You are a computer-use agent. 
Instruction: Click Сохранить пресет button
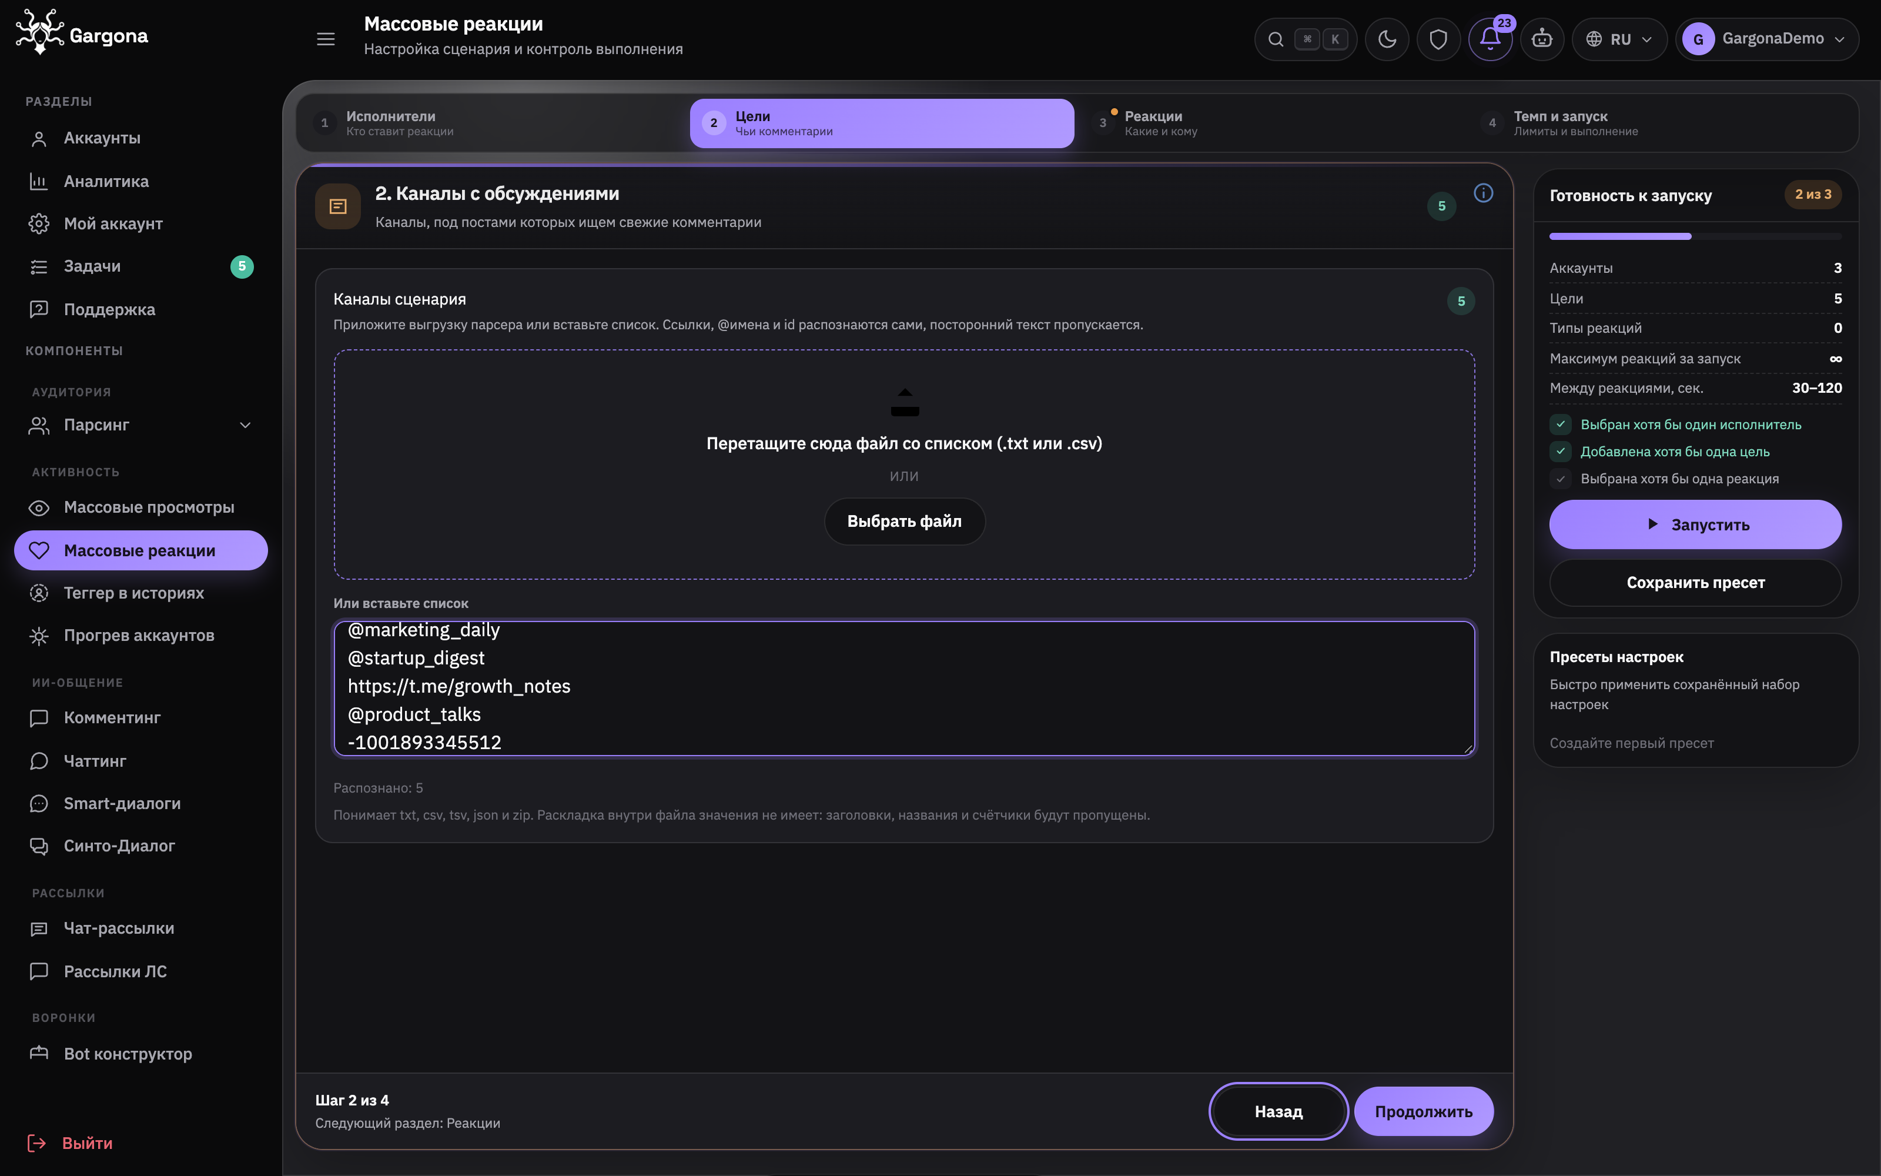[1695, 583]
